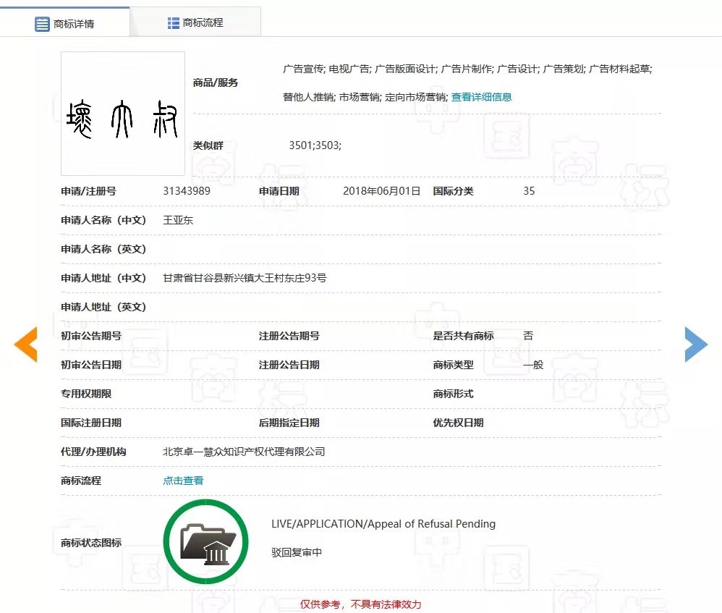Click the LIVE/APPLICATION/Appeal of Refusal Pending status
722x613 pixels.
pos(384,523)
